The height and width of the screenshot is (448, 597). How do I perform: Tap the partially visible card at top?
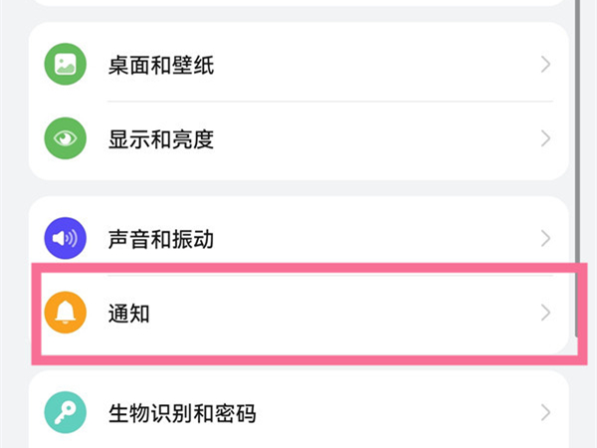coord(298,3)
